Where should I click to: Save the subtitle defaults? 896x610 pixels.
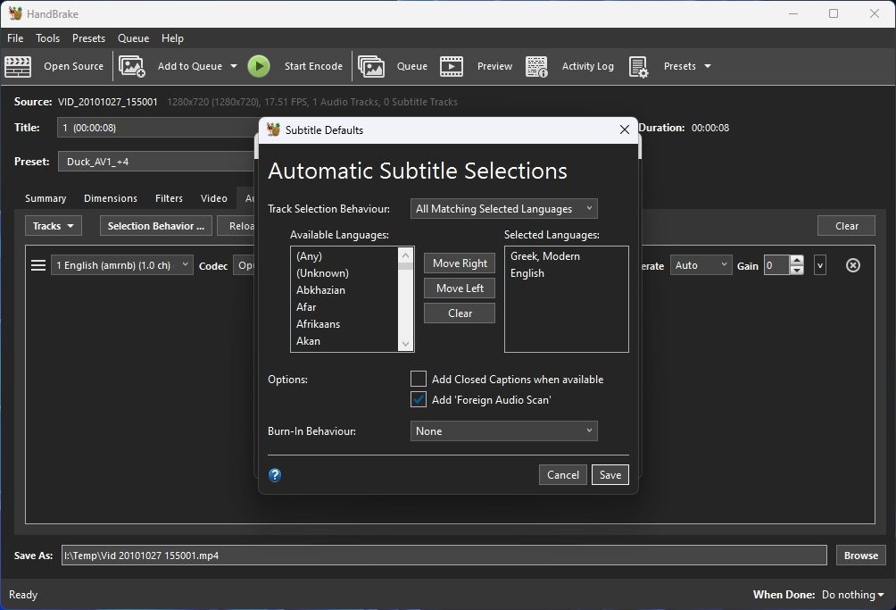(610, 474)
